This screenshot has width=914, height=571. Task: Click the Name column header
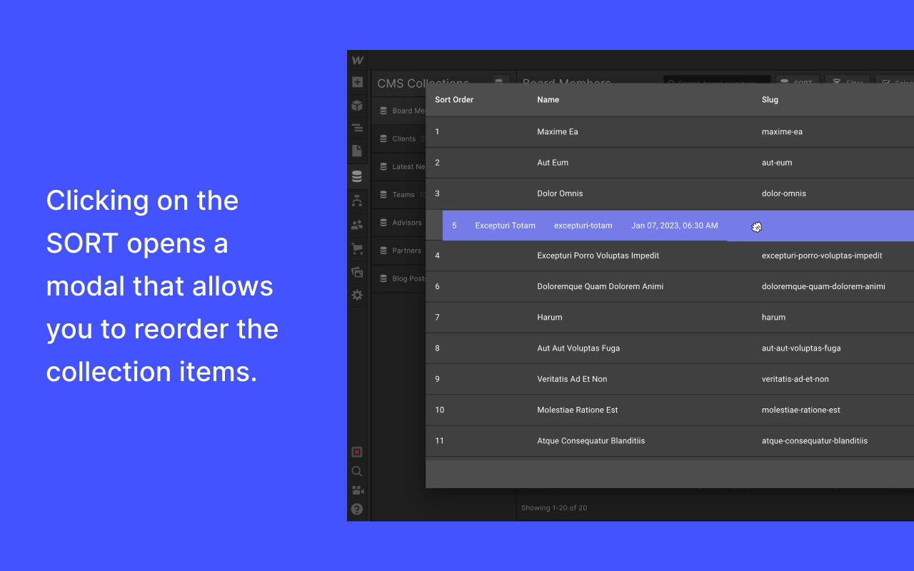[548, 100]
